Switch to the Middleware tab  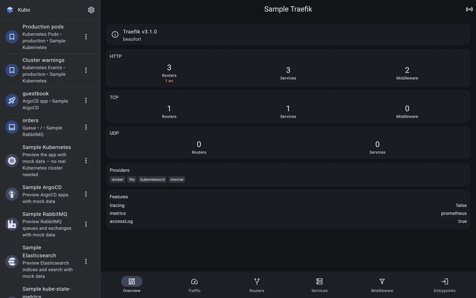click(382, 285)
